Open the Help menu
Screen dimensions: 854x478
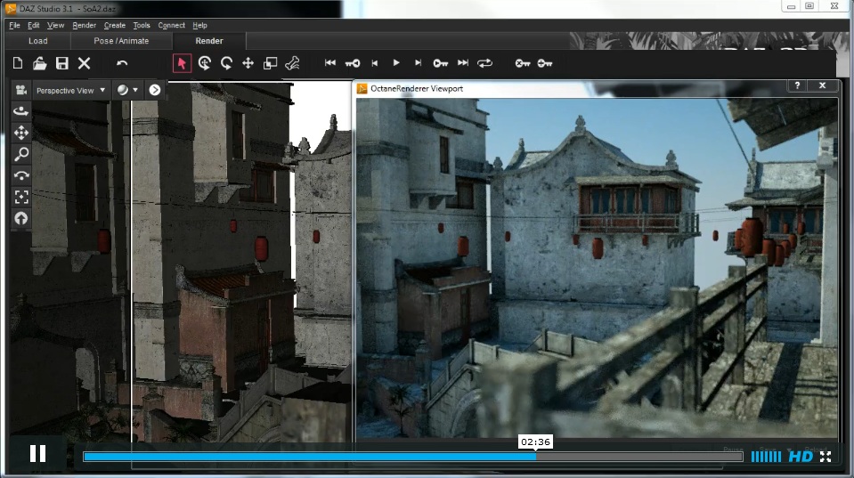tap(199, 25)
